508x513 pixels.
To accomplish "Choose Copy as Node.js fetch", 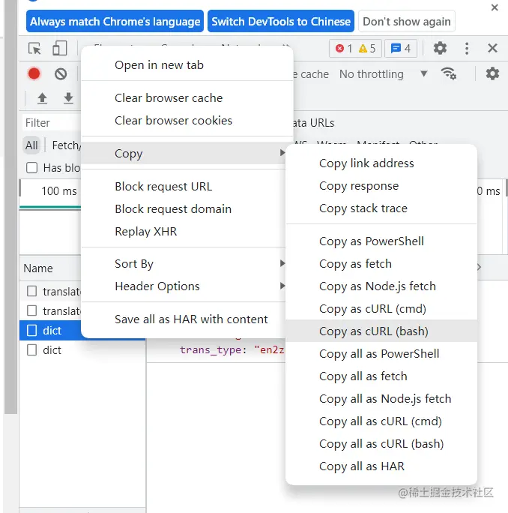I will 381,286.
